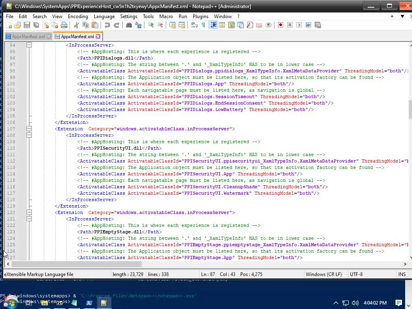
Task: Click the Save Recorded Macro icon
Action: click(318, 25)
